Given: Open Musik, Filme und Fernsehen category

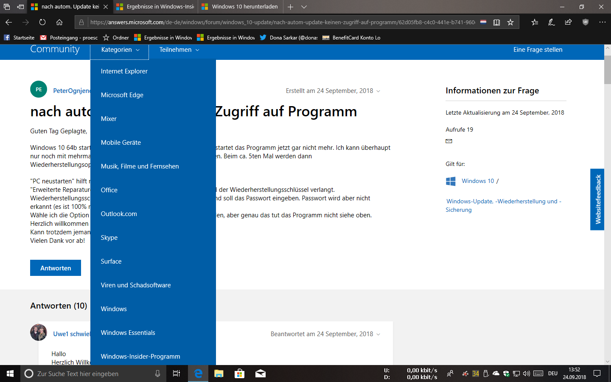Looking at the screenshot, I should [153, 166].
